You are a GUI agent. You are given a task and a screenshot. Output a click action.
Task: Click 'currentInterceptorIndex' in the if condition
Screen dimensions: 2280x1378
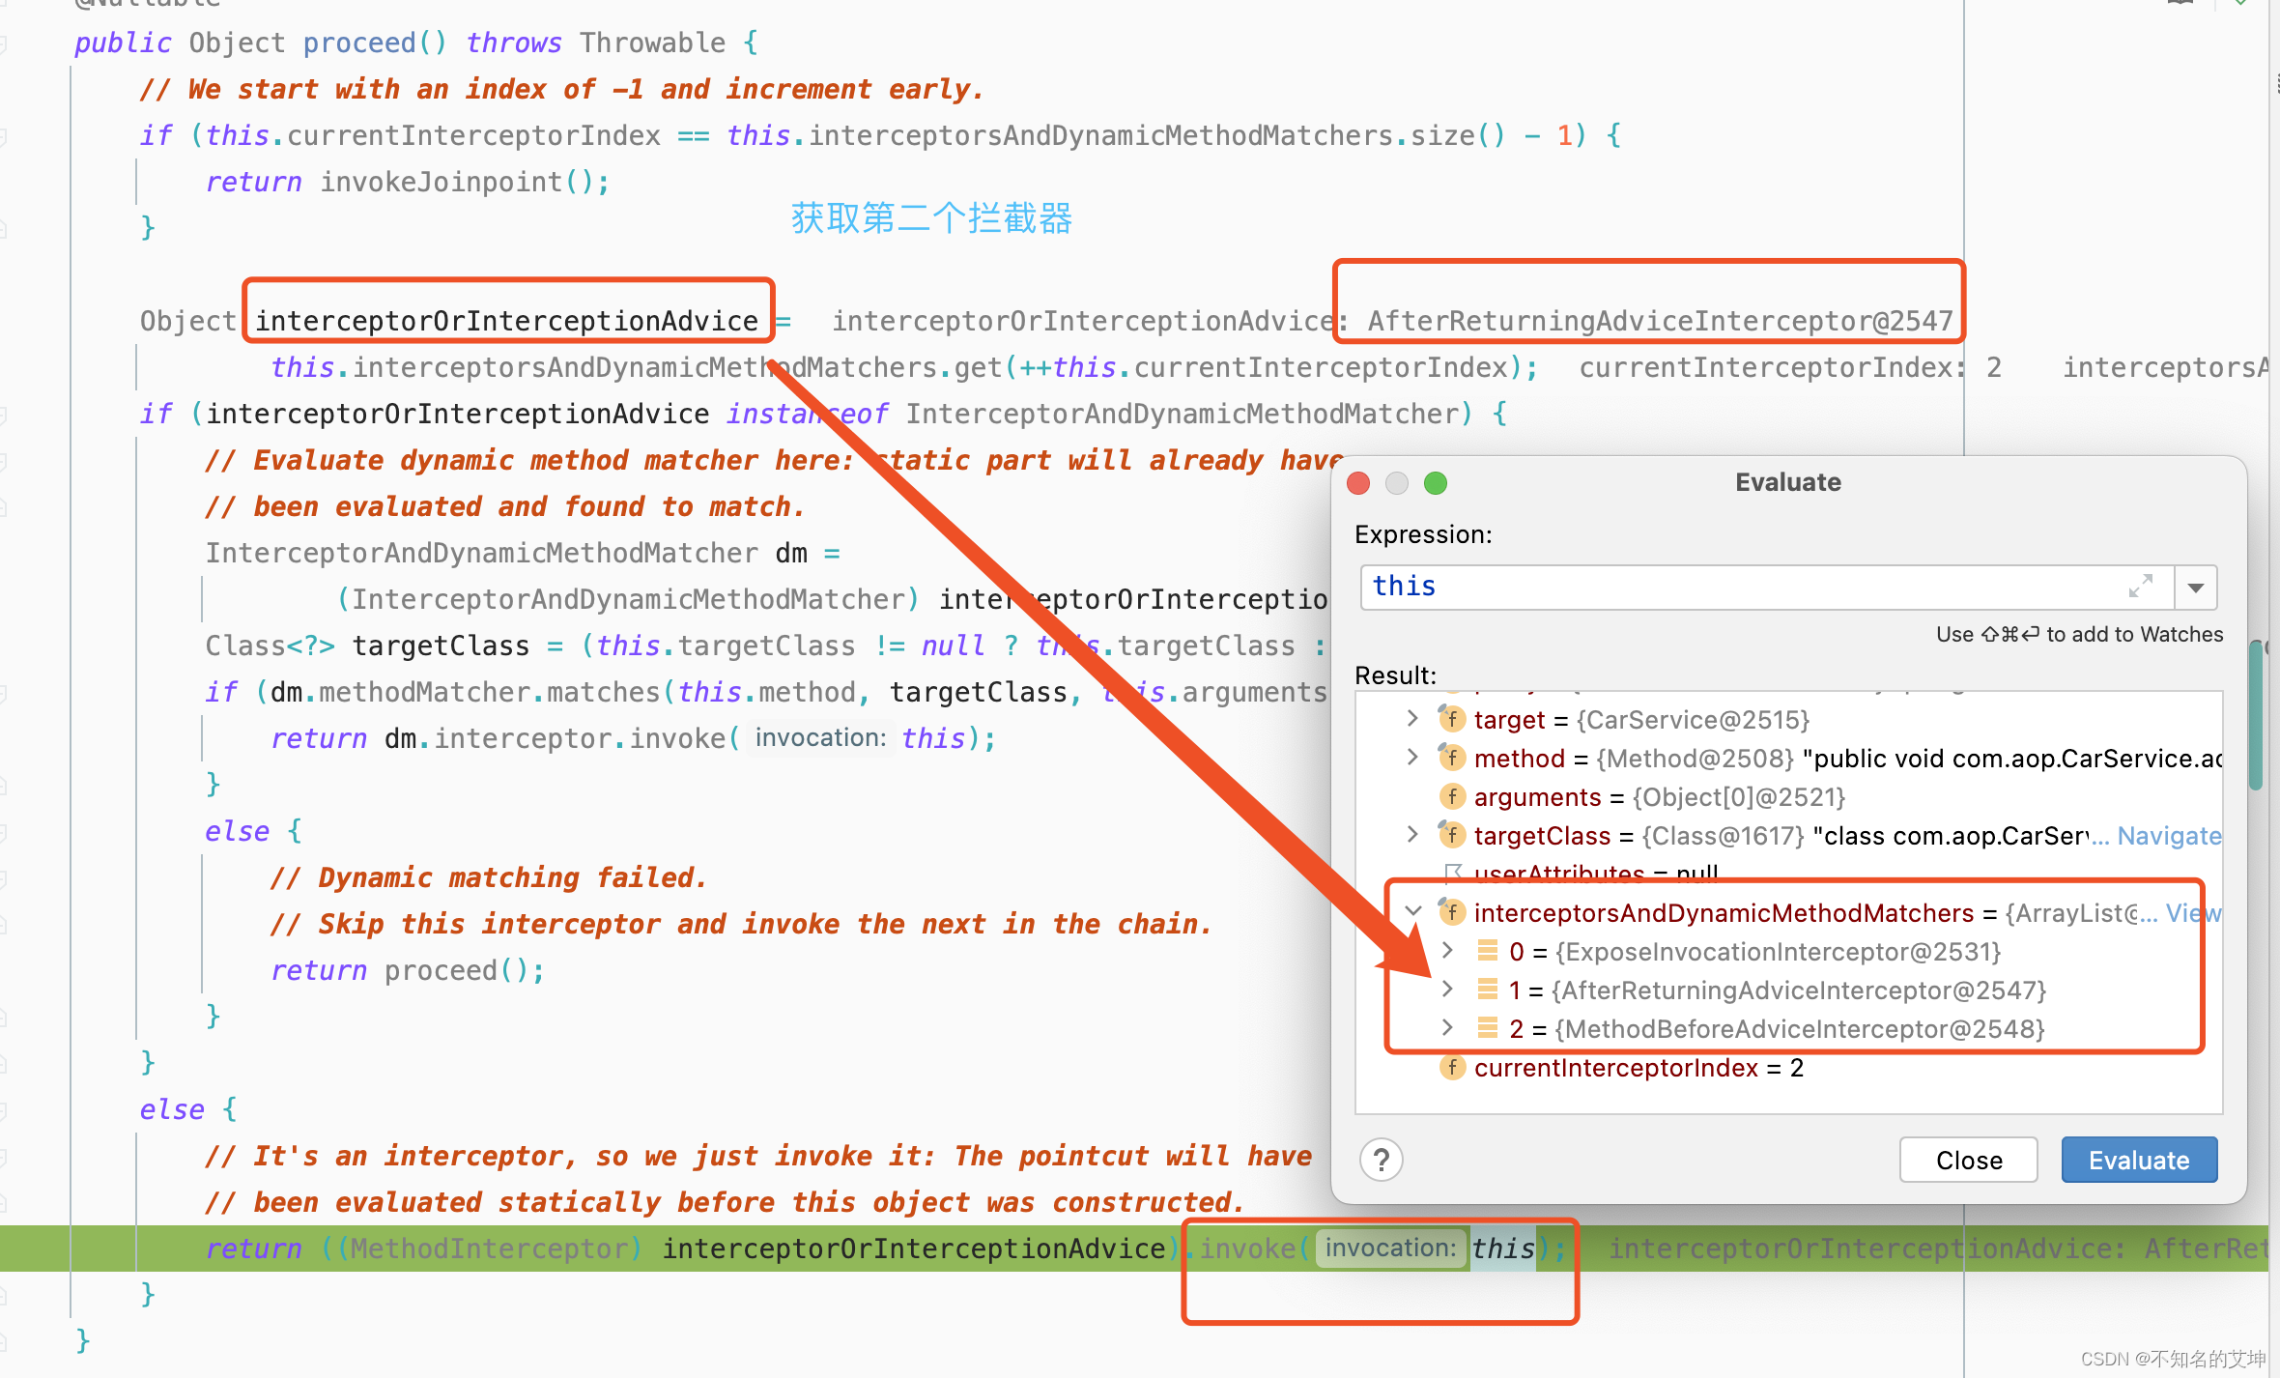tap(473, 135)
